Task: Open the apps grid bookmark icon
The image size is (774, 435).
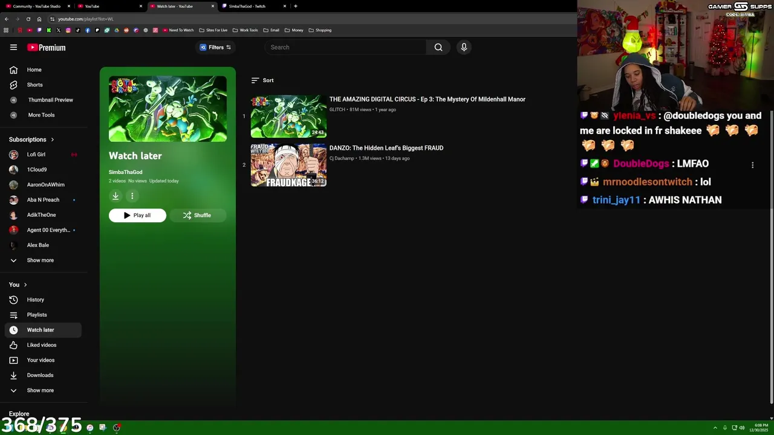Action: click(6, 30)
